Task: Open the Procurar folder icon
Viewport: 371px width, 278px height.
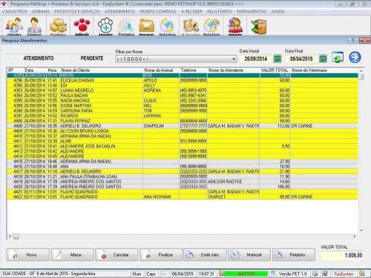Action: click(x=147, y=26)
